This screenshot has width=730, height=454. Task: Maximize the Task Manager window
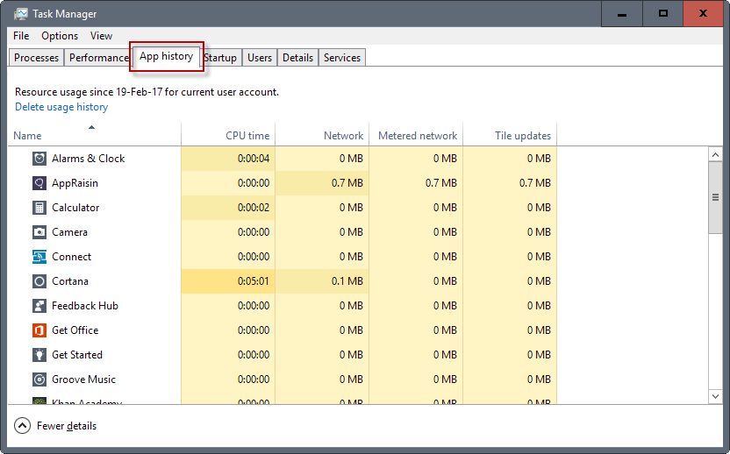pyautogui.click(x=663, y=14)
